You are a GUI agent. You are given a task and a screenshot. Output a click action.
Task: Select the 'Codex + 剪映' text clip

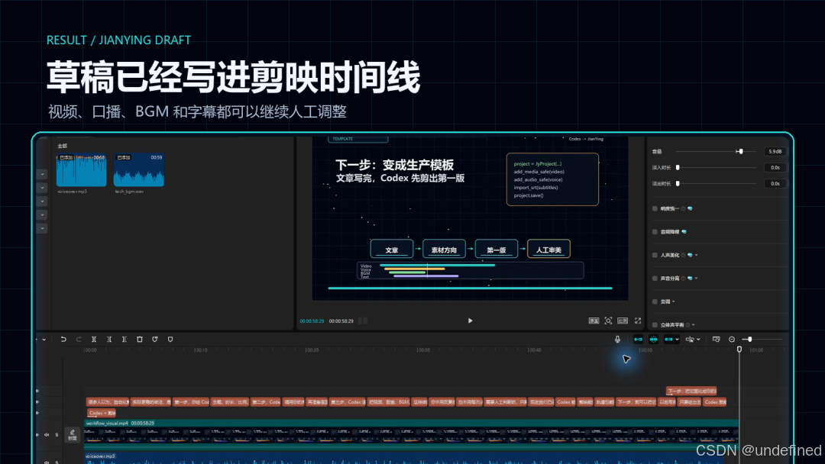coord(101,413)
